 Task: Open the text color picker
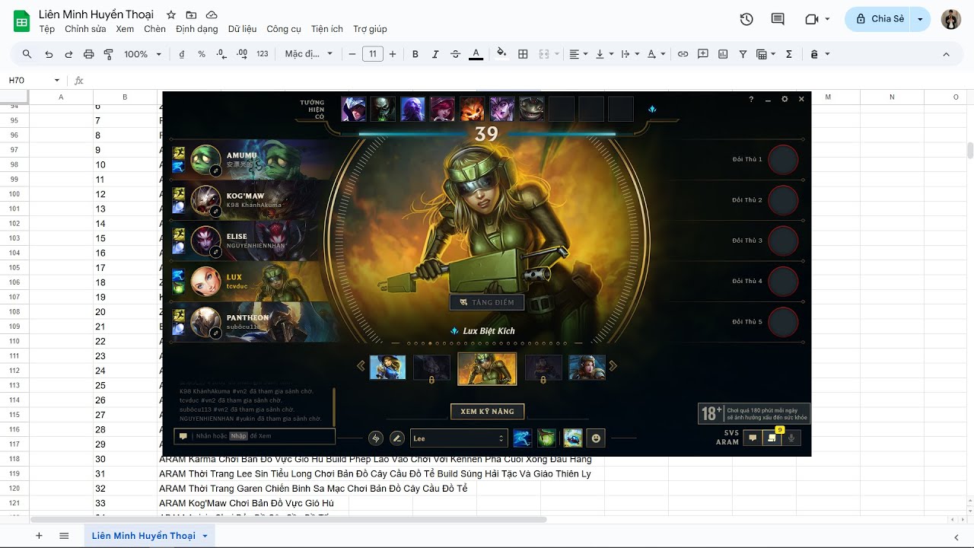click(x=476, y=54)
